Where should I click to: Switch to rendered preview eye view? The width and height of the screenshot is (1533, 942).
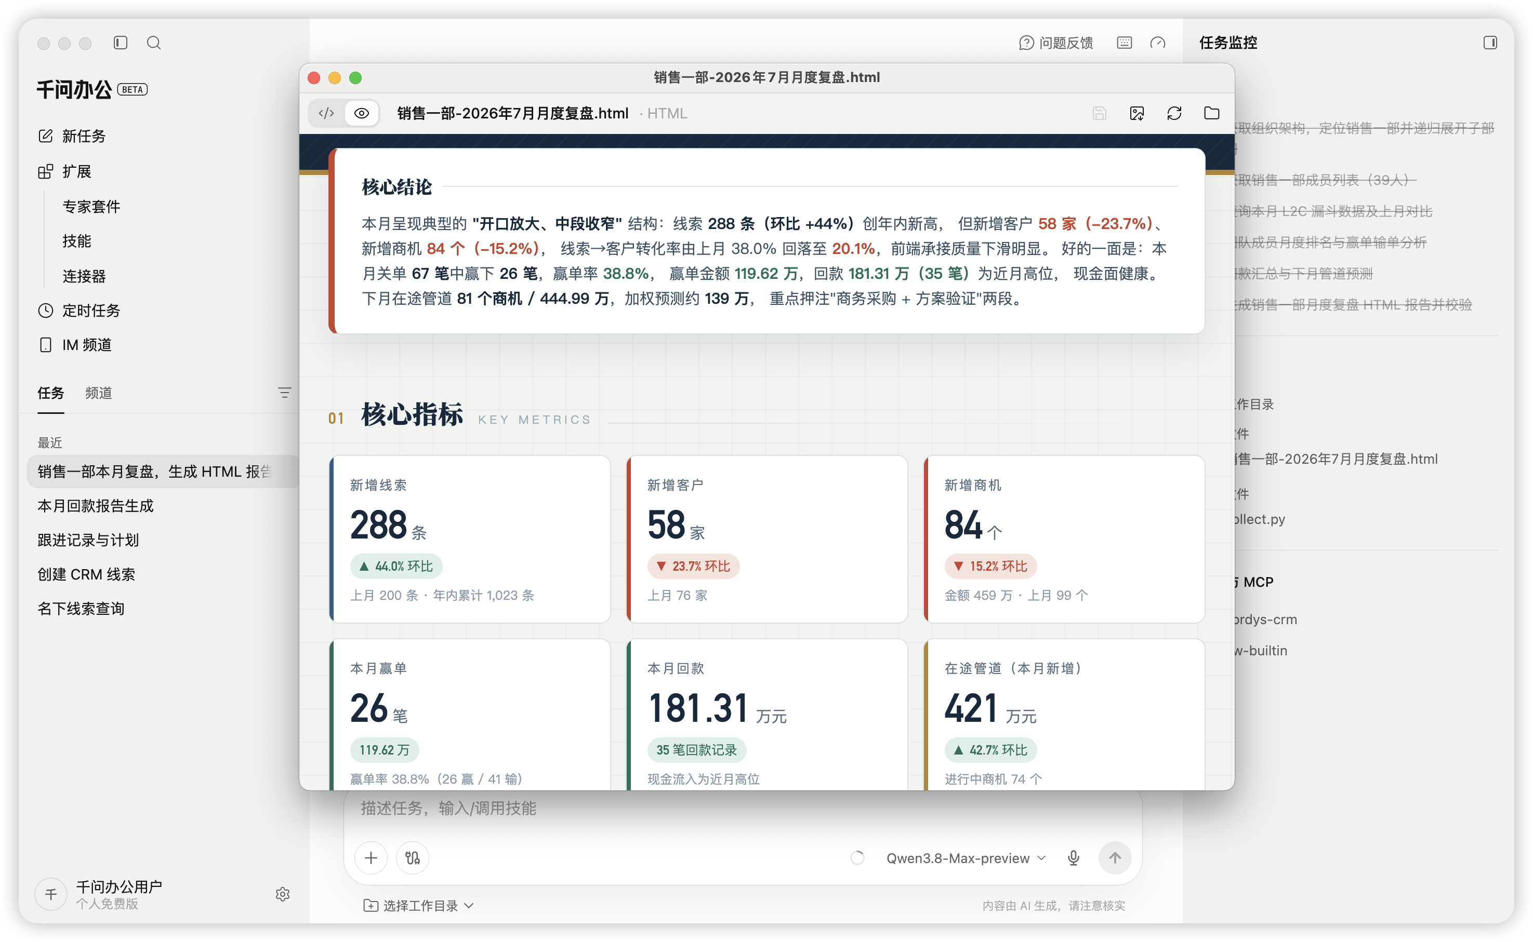[x=362, y=113]
